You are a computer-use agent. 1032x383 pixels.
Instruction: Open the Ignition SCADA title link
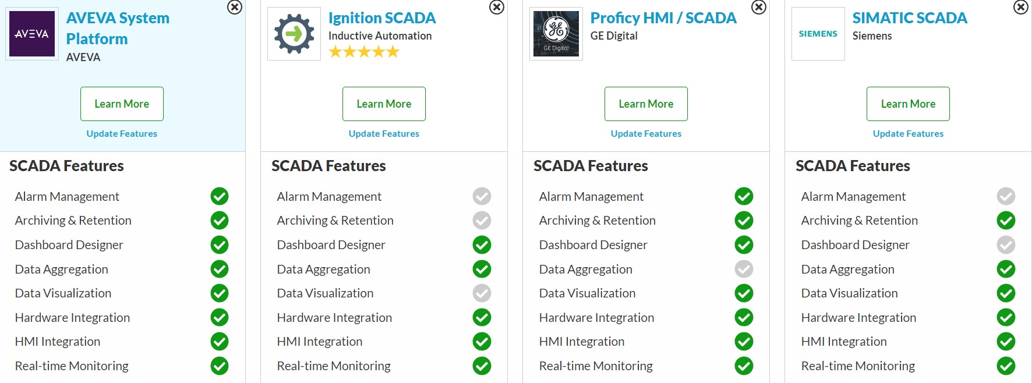(x=382, y=18)
